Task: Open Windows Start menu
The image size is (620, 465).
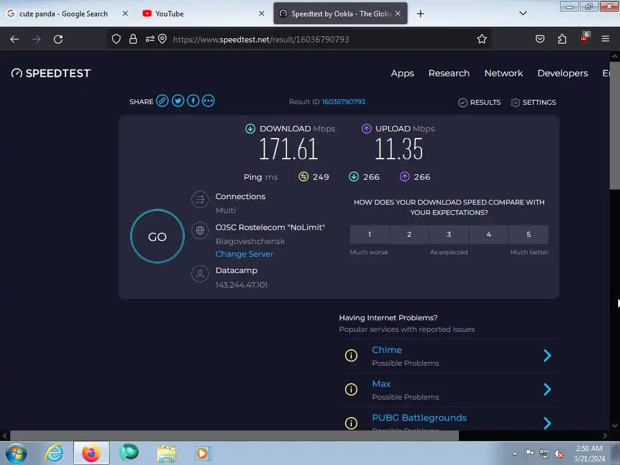Action: click(x=16, y=453)
